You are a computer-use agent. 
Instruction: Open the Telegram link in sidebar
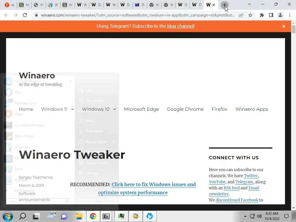pyautogui.click(x=244, y=182)
